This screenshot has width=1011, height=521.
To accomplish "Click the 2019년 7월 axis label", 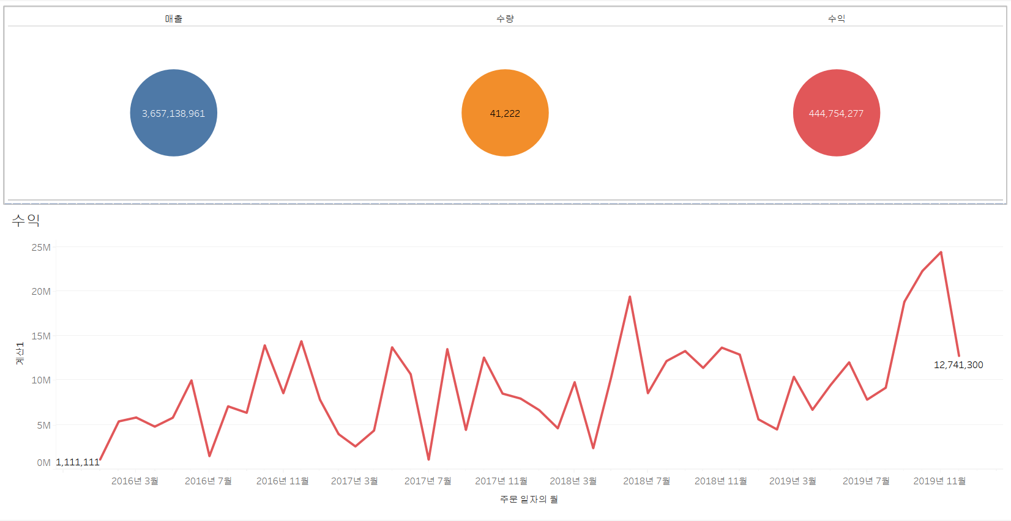I will tap(866, 481).
